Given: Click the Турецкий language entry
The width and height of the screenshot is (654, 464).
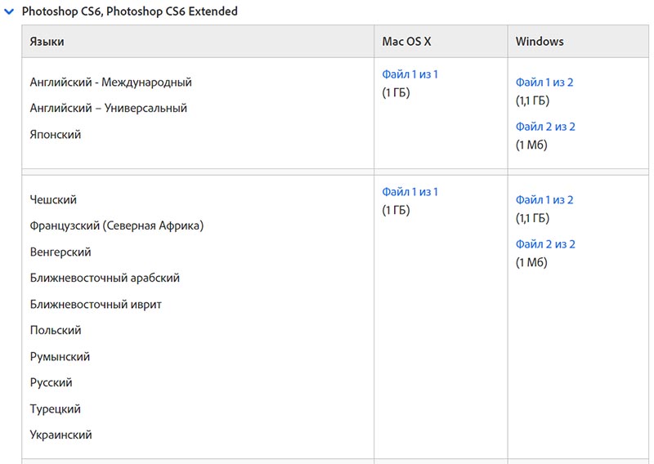Looking at the screenshot, I should [x=55, y=409].
